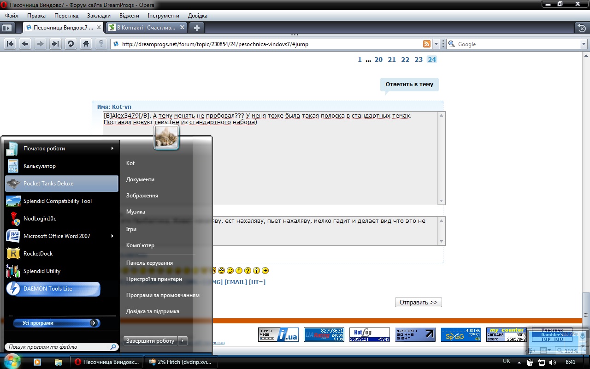Open Документи in Start menu

point(140,179)
